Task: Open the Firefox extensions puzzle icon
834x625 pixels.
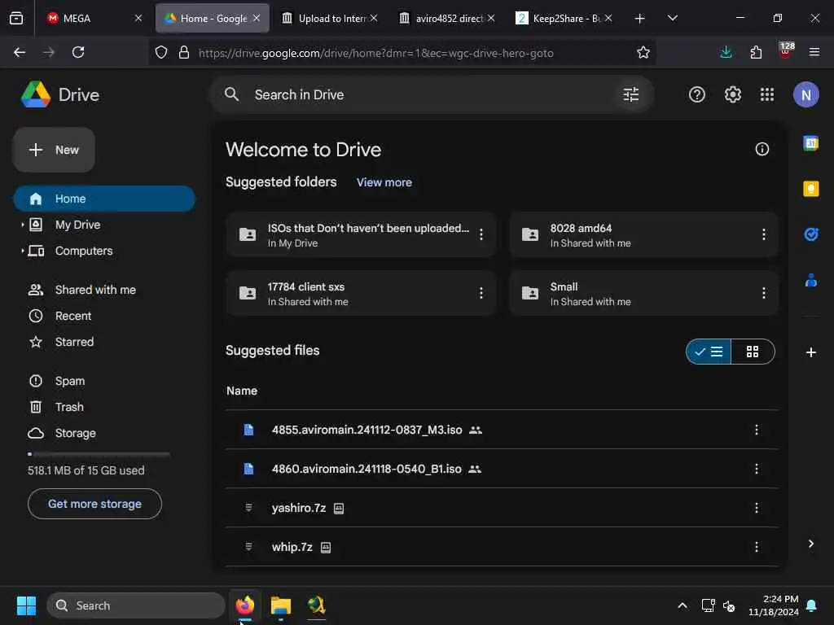Action: [755, 52]
